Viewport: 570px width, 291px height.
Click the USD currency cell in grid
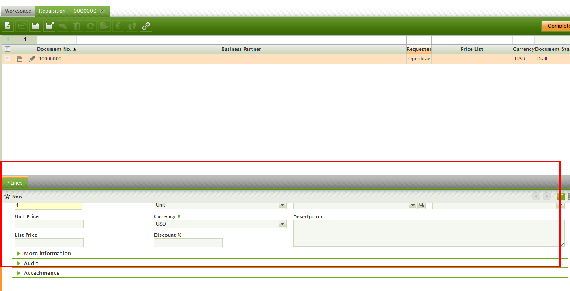(x=524, y=59)
